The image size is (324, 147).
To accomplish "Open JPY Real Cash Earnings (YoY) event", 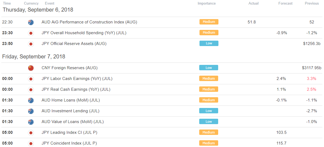I will tap(76, 89).
